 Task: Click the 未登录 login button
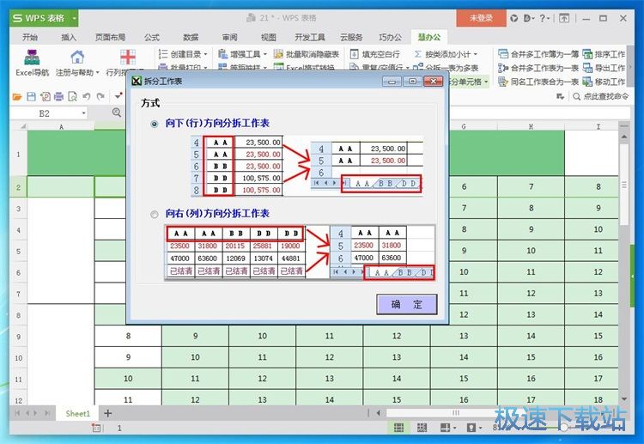(x=481, y=18)
